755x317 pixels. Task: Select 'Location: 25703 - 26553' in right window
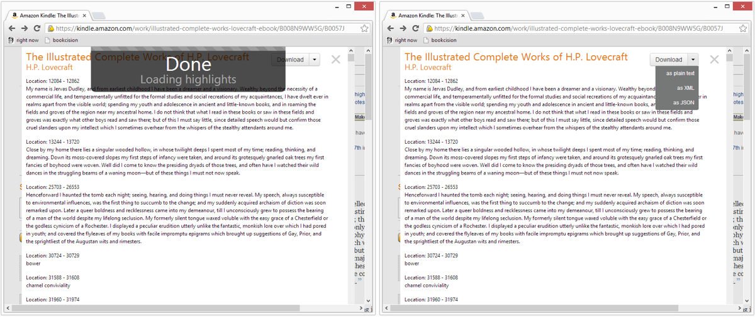coord(431,187)
